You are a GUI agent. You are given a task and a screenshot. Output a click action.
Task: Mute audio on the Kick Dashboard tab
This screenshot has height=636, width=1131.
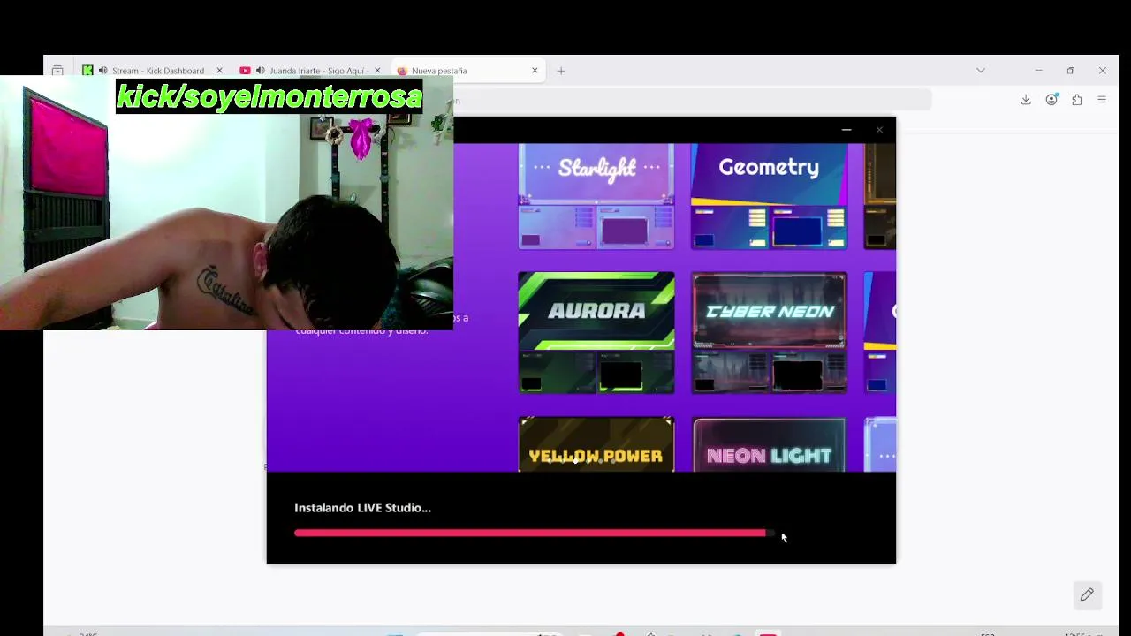point(102,71)
